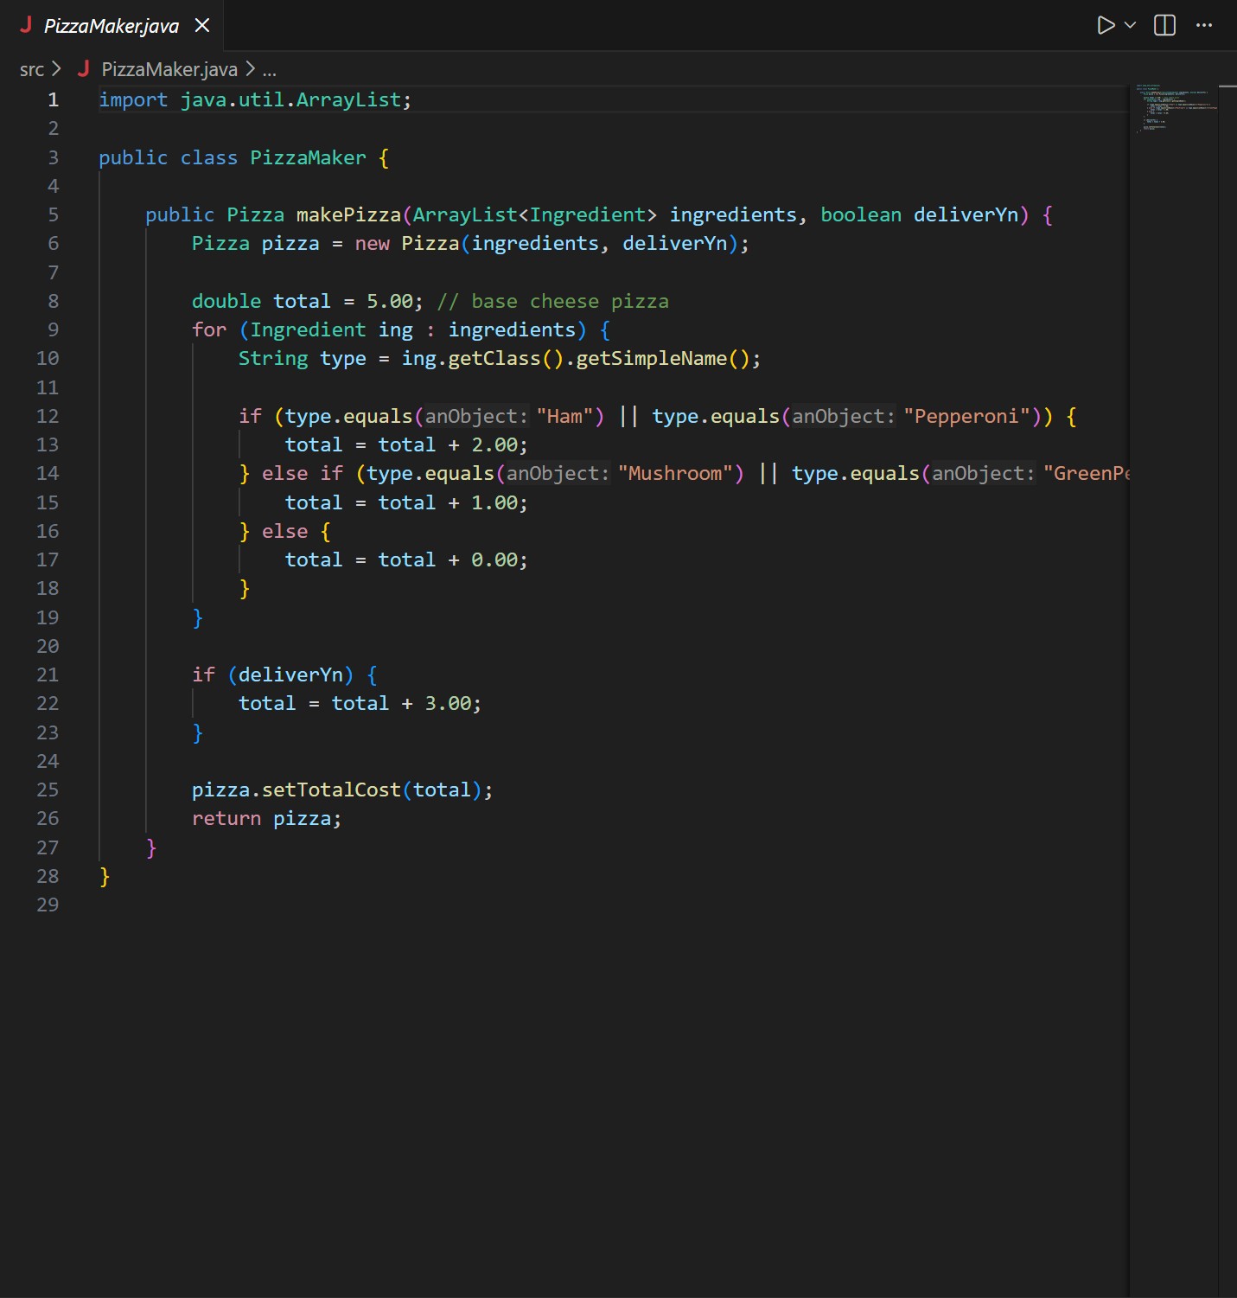Place cursor on the return pizza statement

(x=266, y=818)
